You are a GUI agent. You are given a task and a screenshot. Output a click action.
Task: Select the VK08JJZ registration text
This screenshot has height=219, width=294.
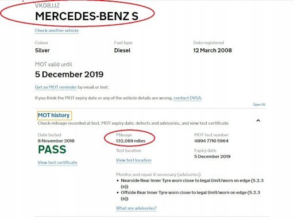click(x=47, y=5)
